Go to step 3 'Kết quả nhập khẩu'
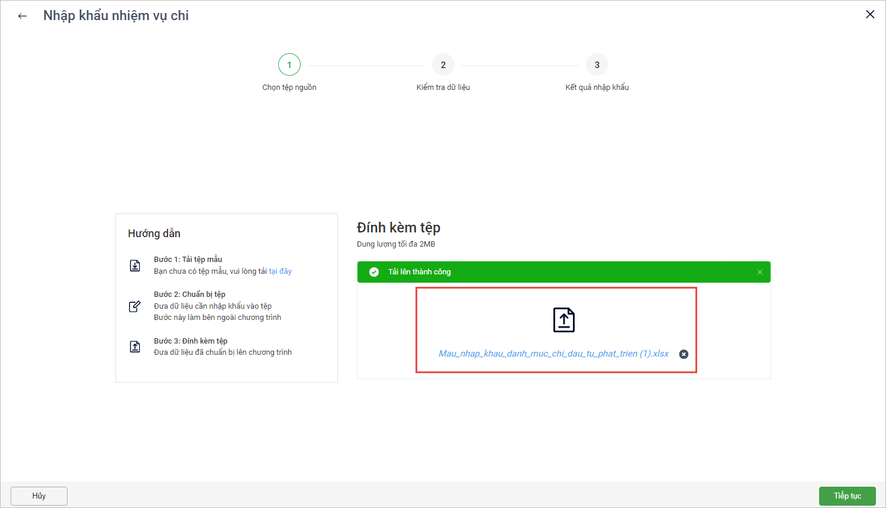The image size is (886, 508). 597,65
